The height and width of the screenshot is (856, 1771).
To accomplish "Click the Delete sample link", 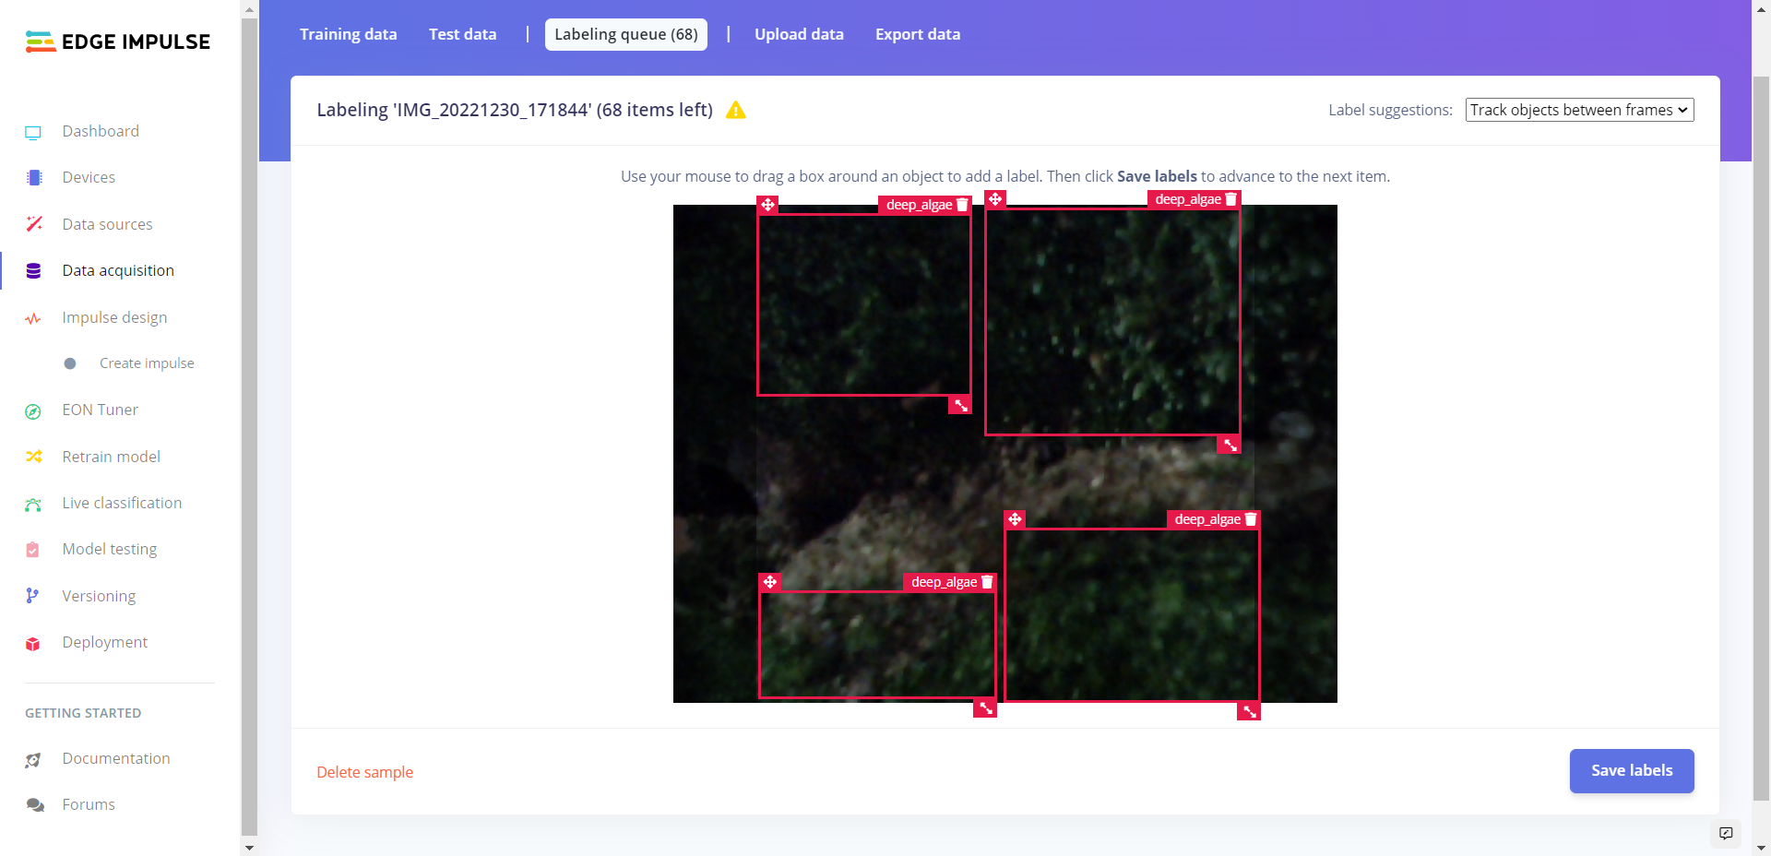I will pyautogui.click(x=365, y=772).
